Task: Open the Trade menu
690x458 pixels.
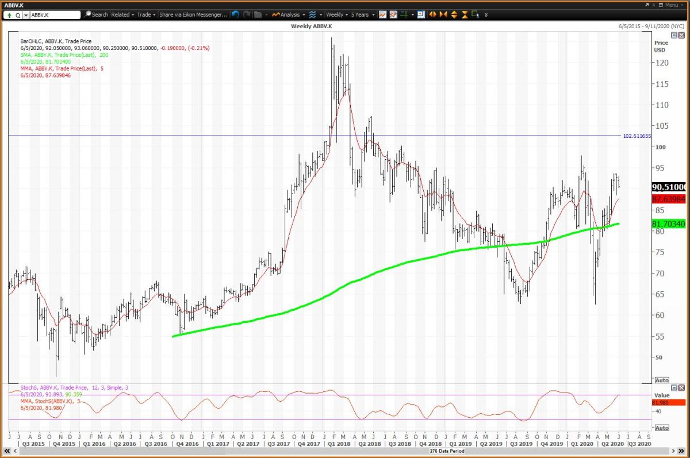Action: tap(145, 14)
